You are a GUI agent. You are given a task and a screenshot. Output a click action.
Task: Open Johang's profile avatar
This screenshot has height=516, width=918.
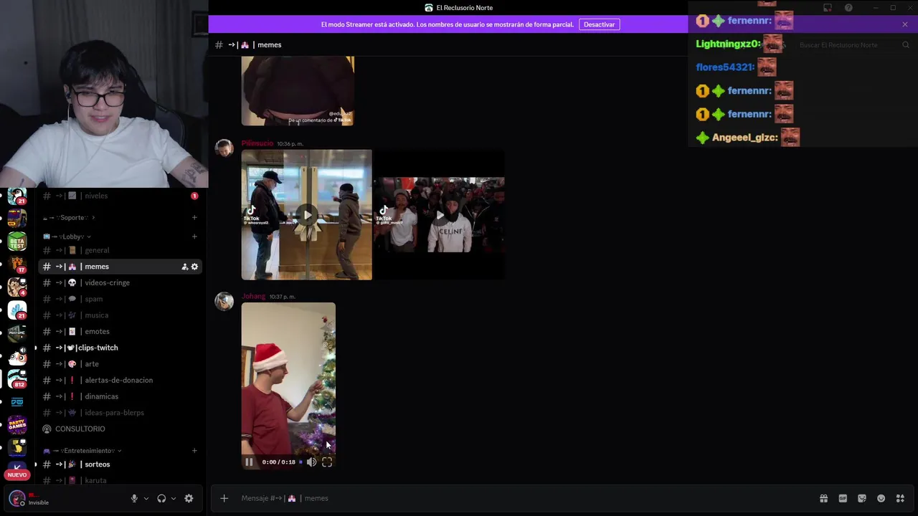pyautogui.click(x=224, y=301)
